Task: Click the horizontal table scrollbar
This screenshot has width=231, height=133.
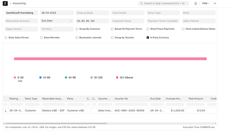Action: pos(56,123)
